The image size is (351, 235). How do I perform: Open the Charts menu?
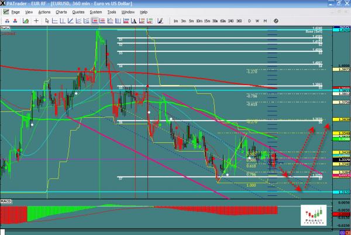[60, 12]
